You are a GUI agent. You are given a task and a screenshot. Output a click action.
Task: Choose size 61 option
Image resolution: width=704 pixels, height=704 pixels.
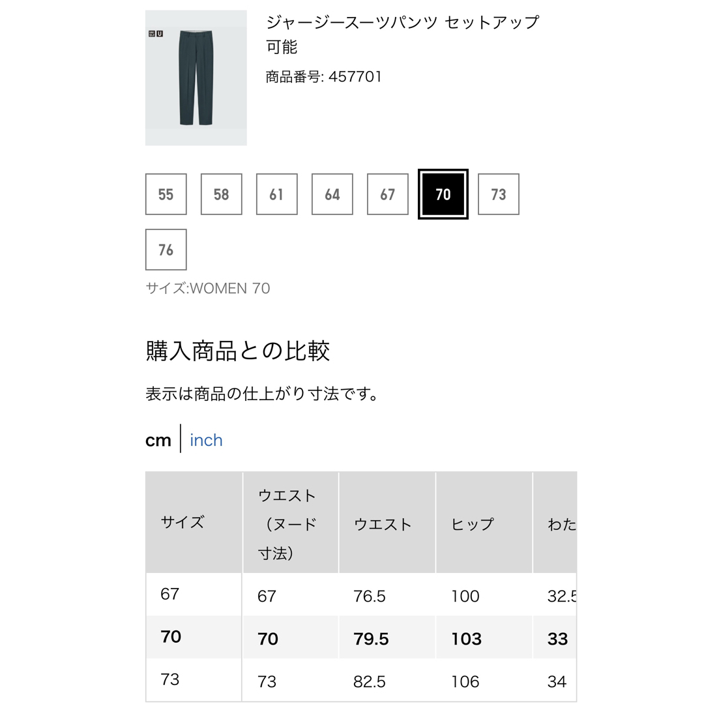[276, 194]
